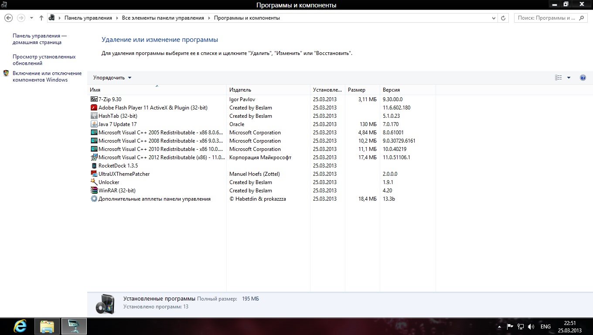Open recent locations dropdown arrow
The height and width of the screenshot is (335, 593).
(31, 18)
